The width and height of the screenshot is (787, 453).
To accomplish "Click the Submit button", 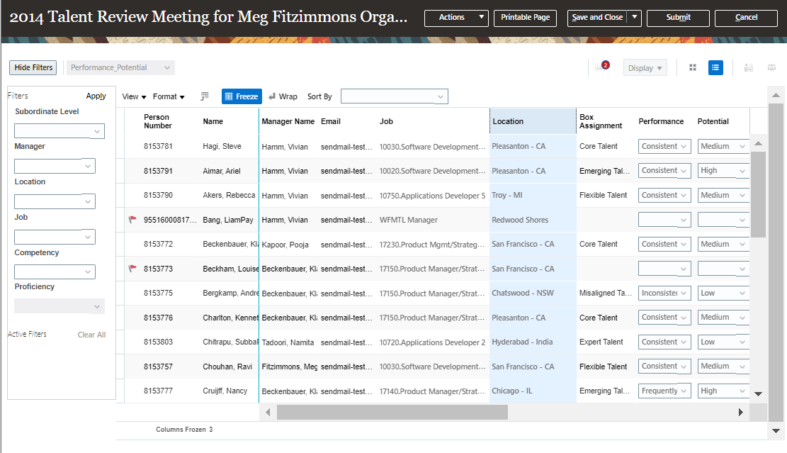I will tap(678, 18).
